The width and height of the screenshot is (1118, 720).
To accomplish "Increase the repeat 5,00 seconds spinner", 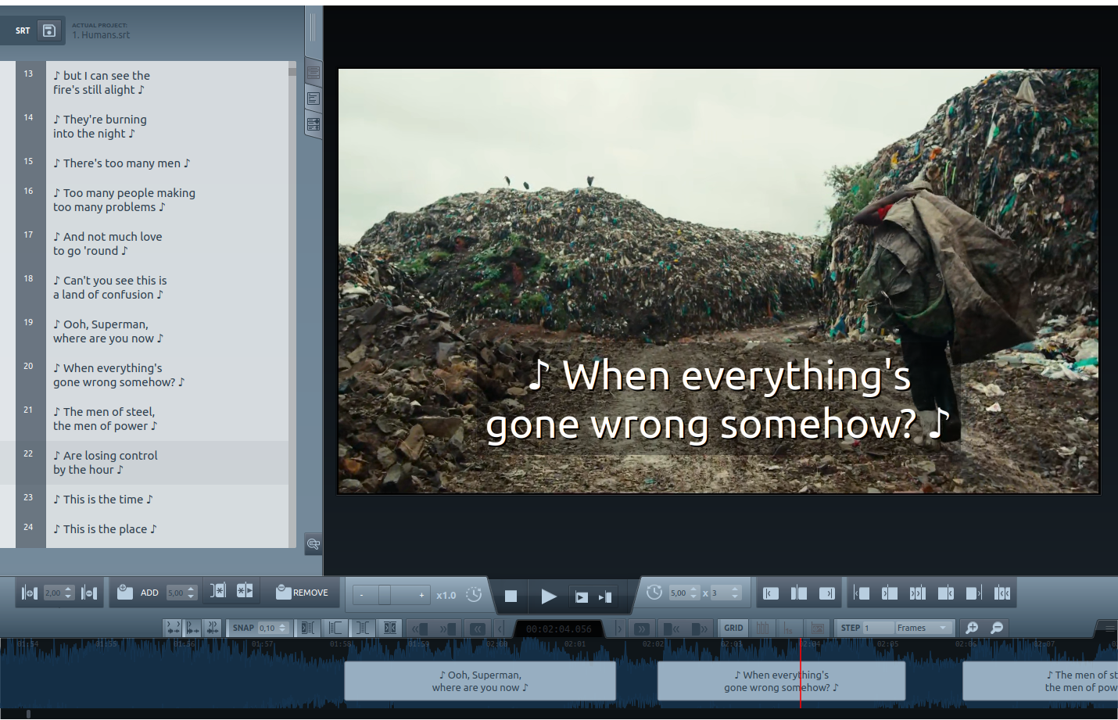I will point(693,589).
